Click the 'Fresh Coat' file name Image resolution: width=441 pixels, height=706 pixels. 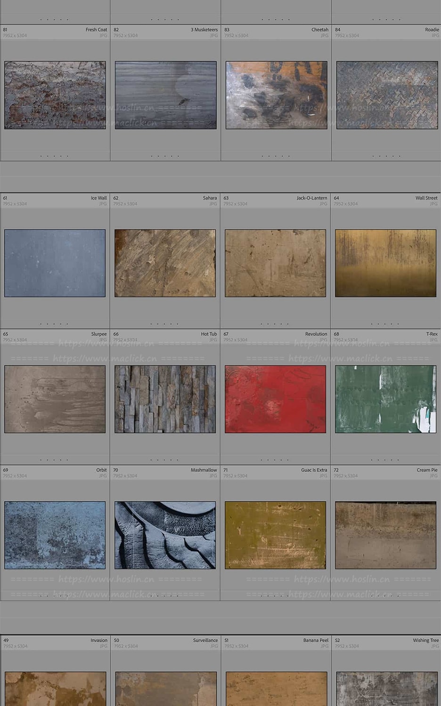pos(96,30)
